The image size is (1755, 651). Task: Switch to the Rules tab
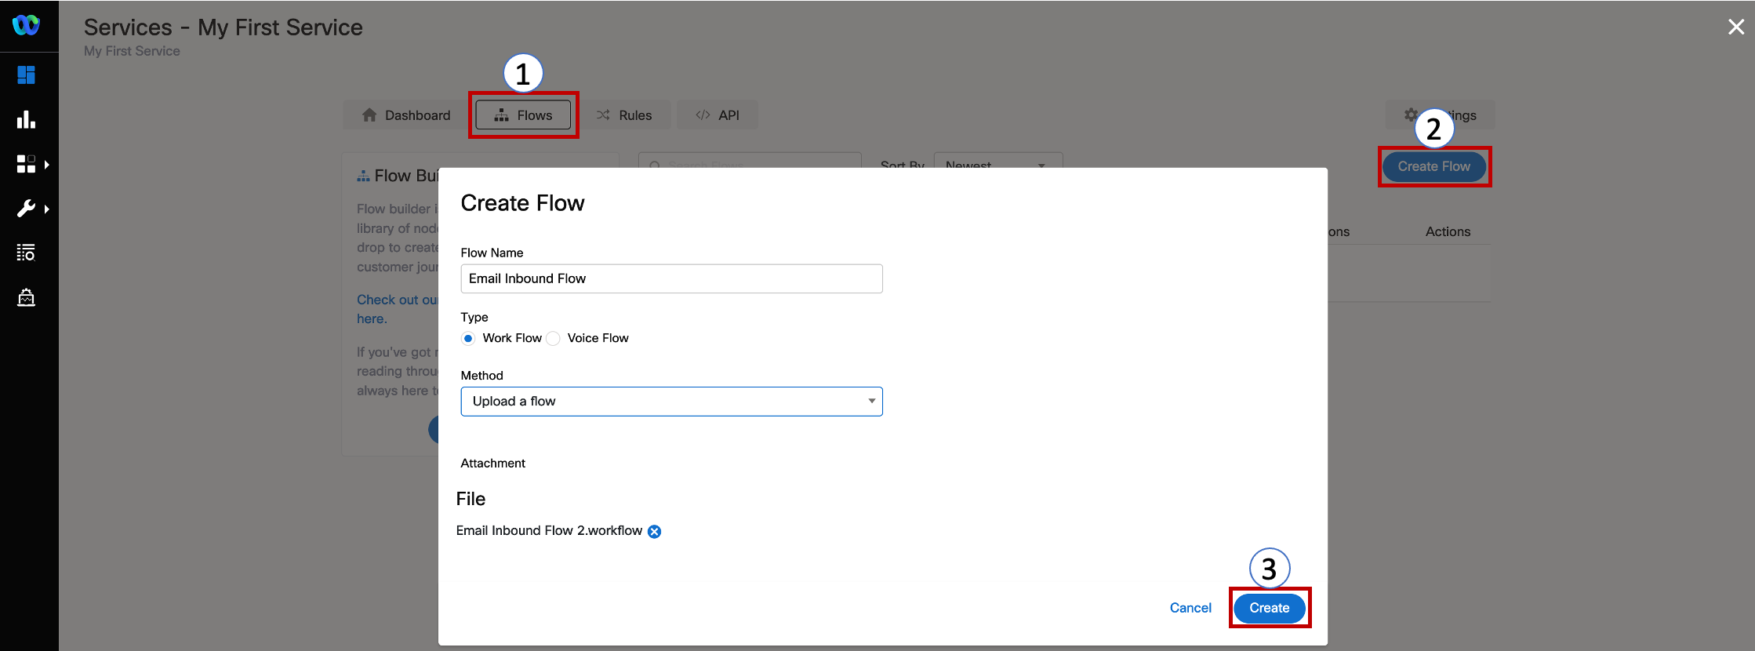624,115
